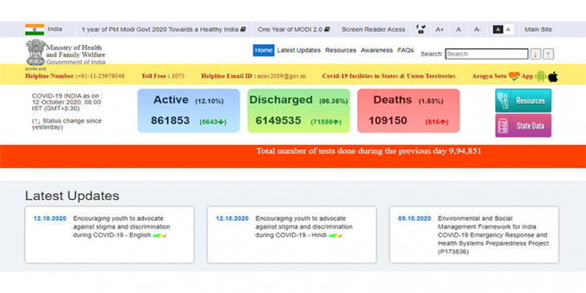
Task: Click active count 861853
Action: pos(170,120)
